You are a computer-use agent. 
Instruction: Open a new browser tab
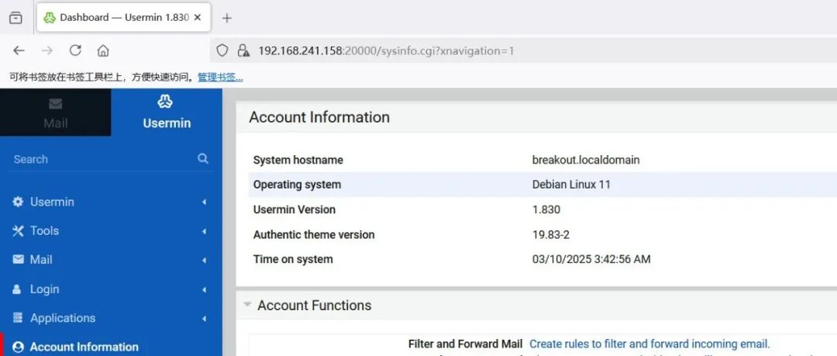pos(227,18)
